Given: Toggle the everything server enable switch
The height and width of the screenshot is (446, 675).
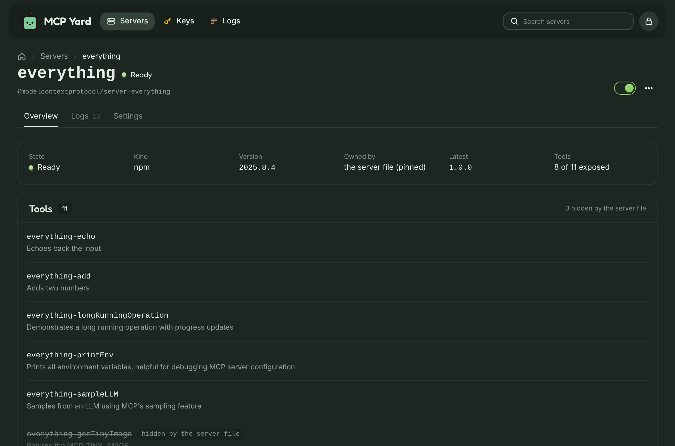Looking at the screenshot, I should [x=625, y=88].
